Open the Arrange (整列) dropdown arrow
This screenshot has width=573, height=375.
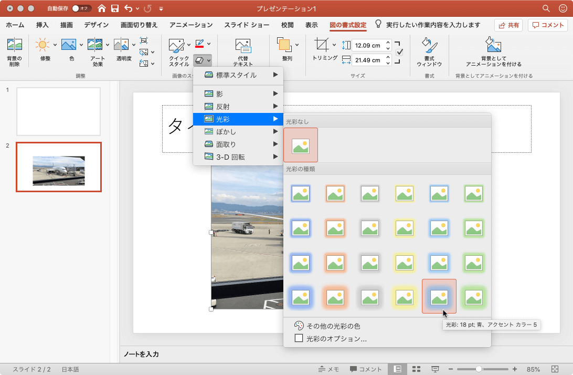[x=297, y=45]
